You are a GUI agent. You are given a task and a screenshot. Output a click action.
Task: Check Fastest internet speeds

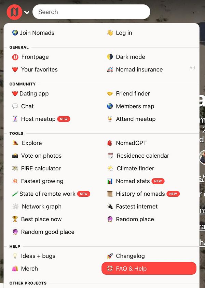coord(137,206)
